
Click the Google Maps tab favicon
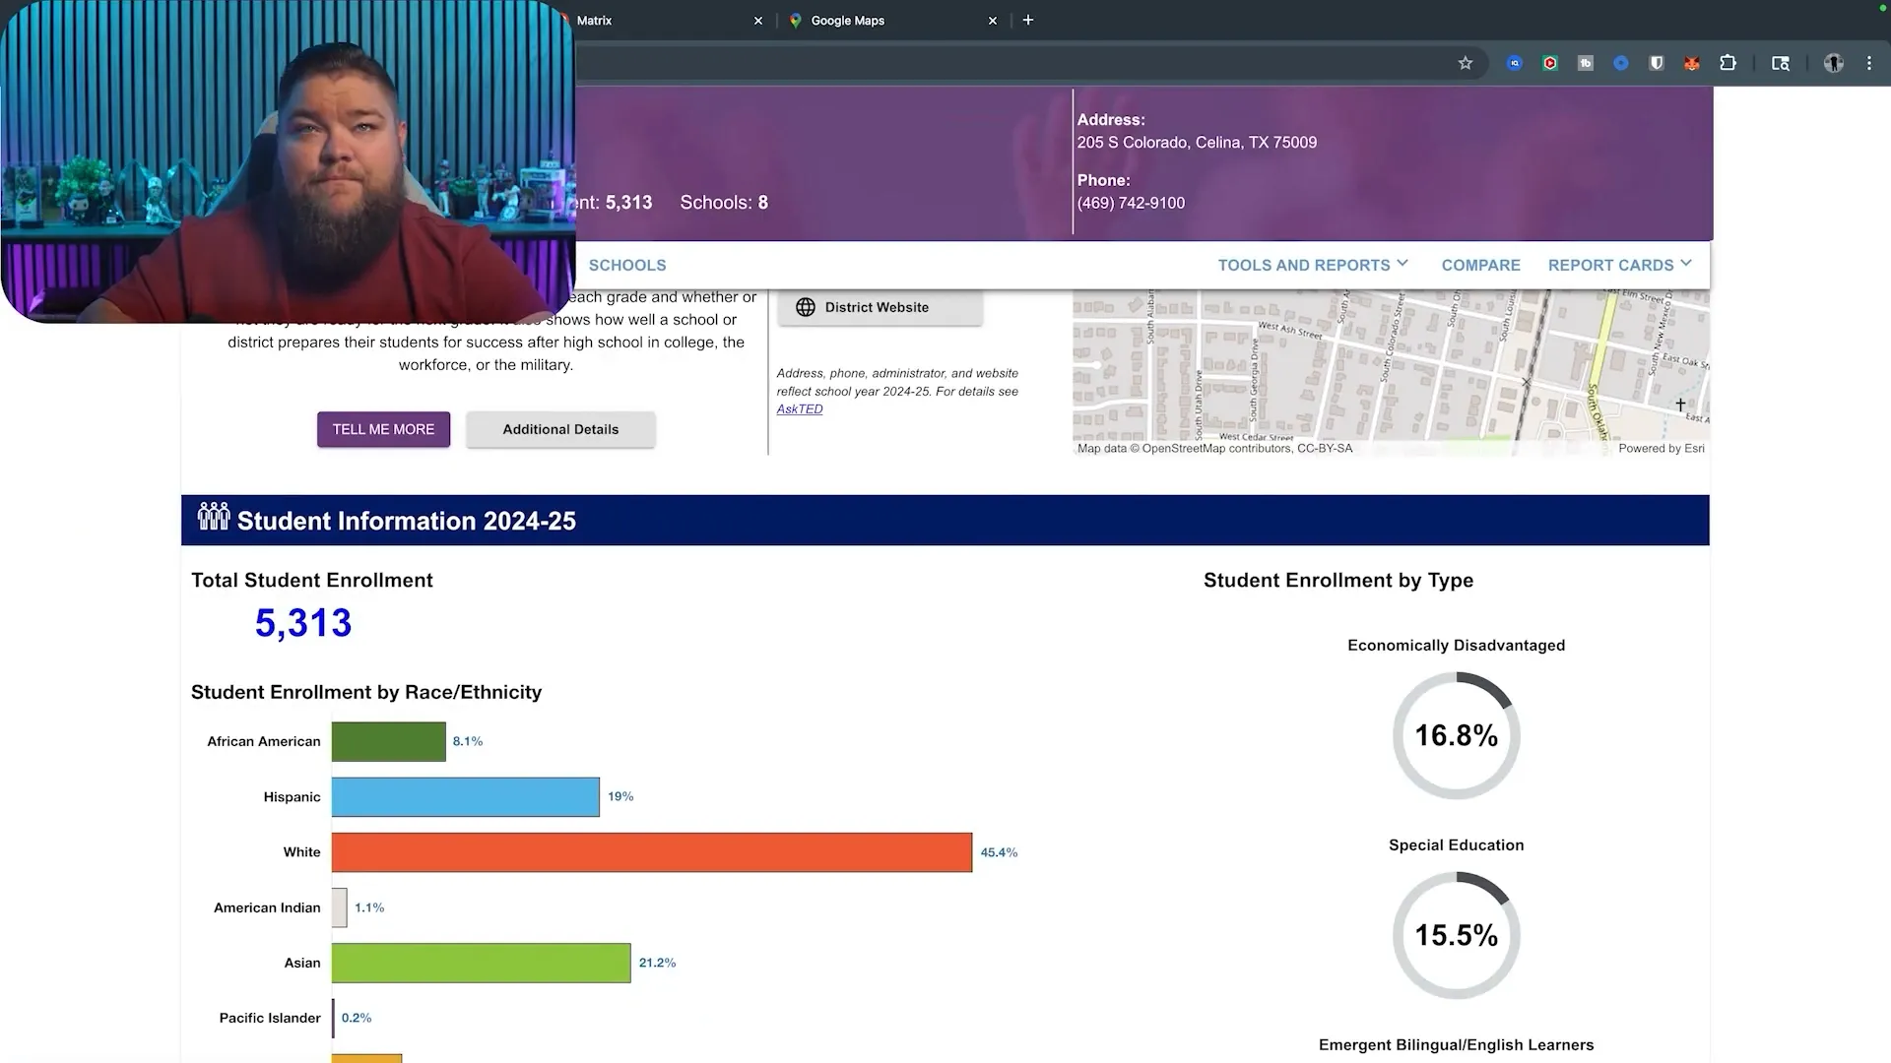point(796,21)
